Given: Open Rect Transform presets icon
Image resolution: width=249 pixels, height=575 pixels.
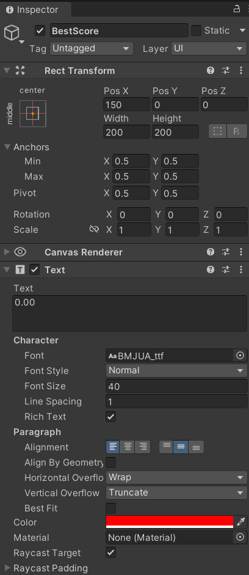Looking at the screenshot, I should (x=226, y=70).
